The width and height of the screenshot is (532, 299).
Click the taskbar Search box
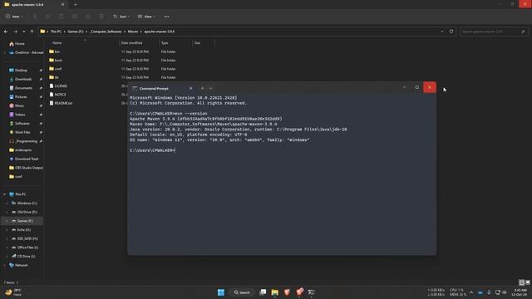click(242, 292)
